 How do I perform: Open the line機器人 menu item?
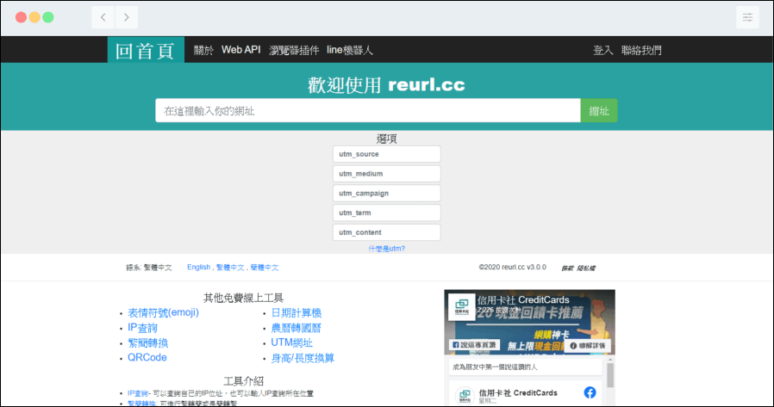coord(349,50)
